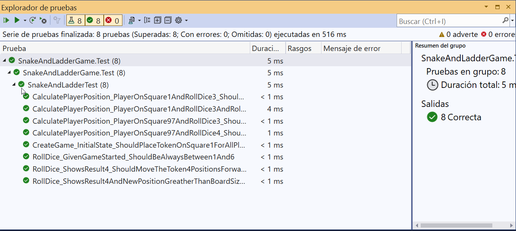Run all tests with the double-arrow icon
Viewport: 516px width, 231px height.
[x=6, y=20]
